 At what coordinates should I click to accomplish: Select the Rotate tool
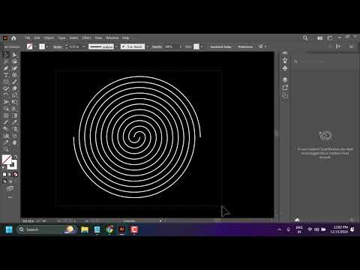pos(6,95)
